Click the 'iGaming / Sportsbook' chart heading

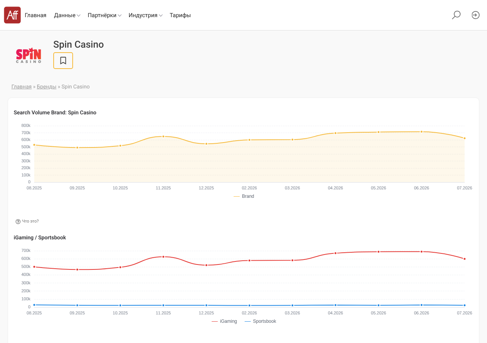[x=40, y=237]
